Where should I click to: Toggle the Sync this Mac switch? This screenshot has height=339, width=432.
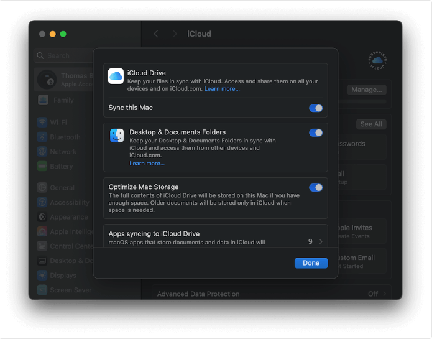pyautogui.click(x=316, y=108)
